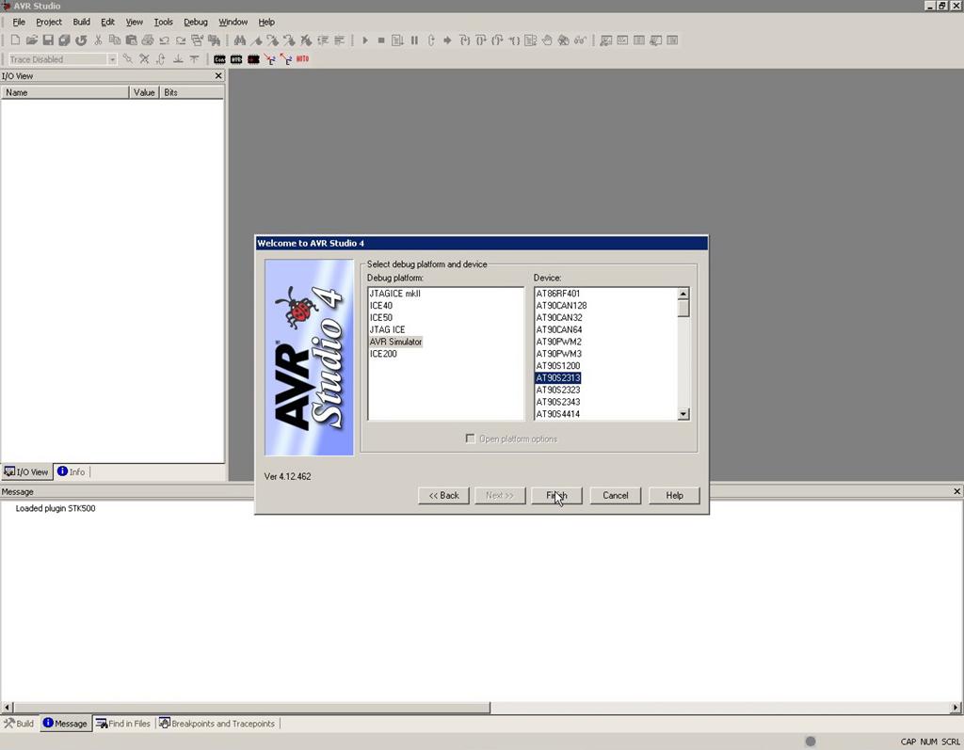The height and width of the screenshot is (750, 964).
Task: Click the Finish button
Action: [556, 496]
